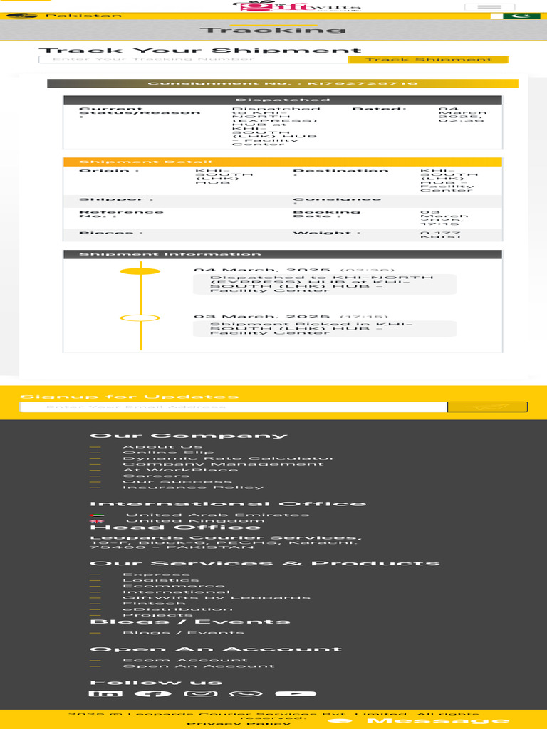Select weight value 0.177 Kg(s)
547x729 pixels.
click(440, 235)
